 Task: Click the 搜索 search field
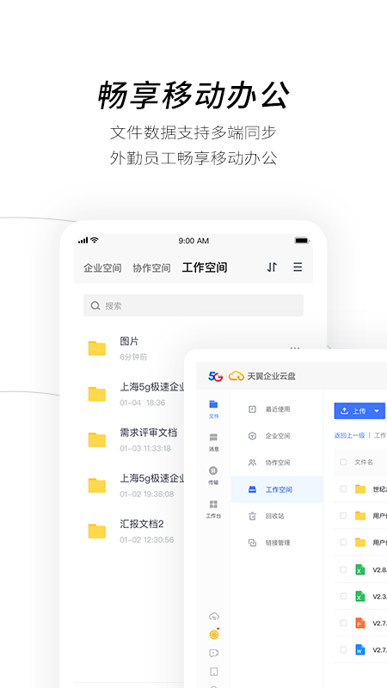coord(193,305)
